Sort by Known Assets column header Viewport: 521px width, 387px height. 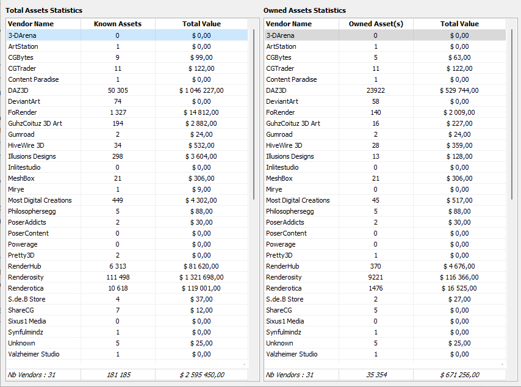pos(118,24)
